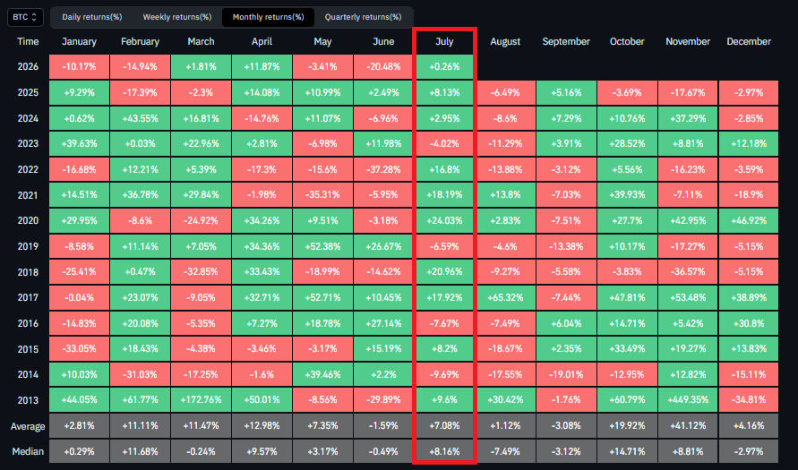Click the +52.71% May 2017 cell
The height and width of the screenshot is (470, 798).
pos(322,297)
